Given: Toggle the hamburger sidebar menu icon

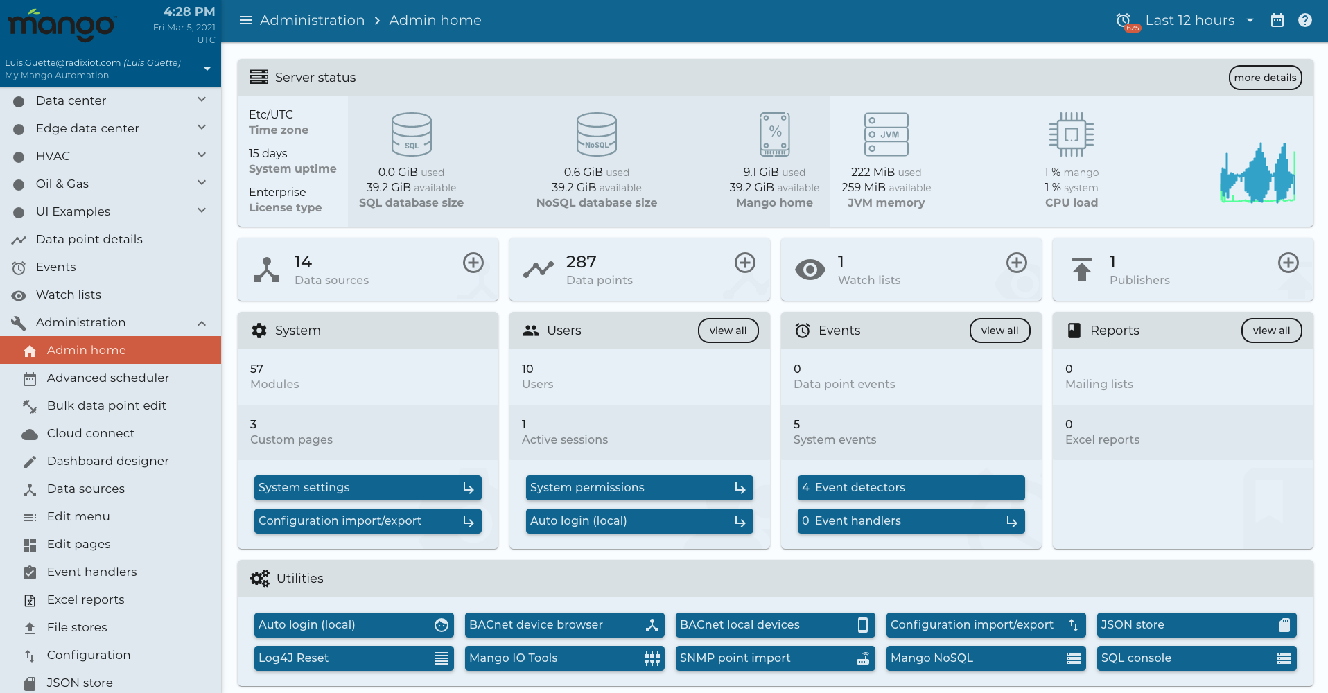Looking at the screenshot, I should (245, 20).
